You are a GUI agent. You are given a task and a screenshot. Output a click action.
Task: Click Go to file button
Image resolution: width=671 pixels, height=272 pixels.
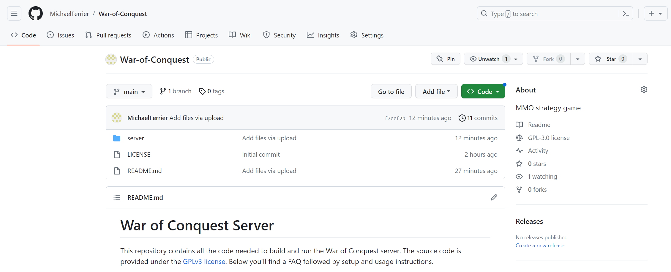(x=391, y=92)
